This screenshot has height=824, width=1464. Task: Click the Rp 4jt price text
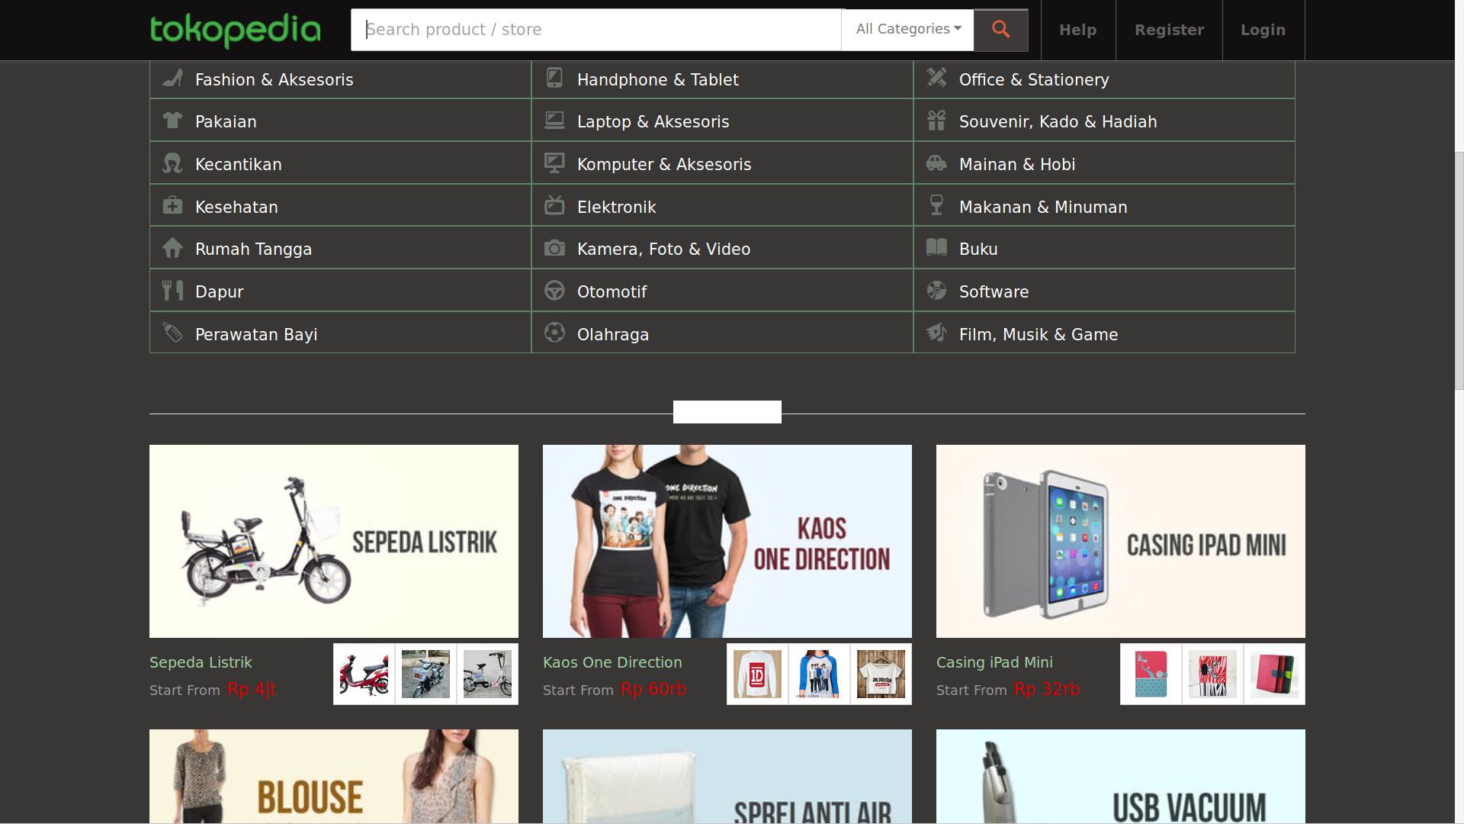[252, 689]
